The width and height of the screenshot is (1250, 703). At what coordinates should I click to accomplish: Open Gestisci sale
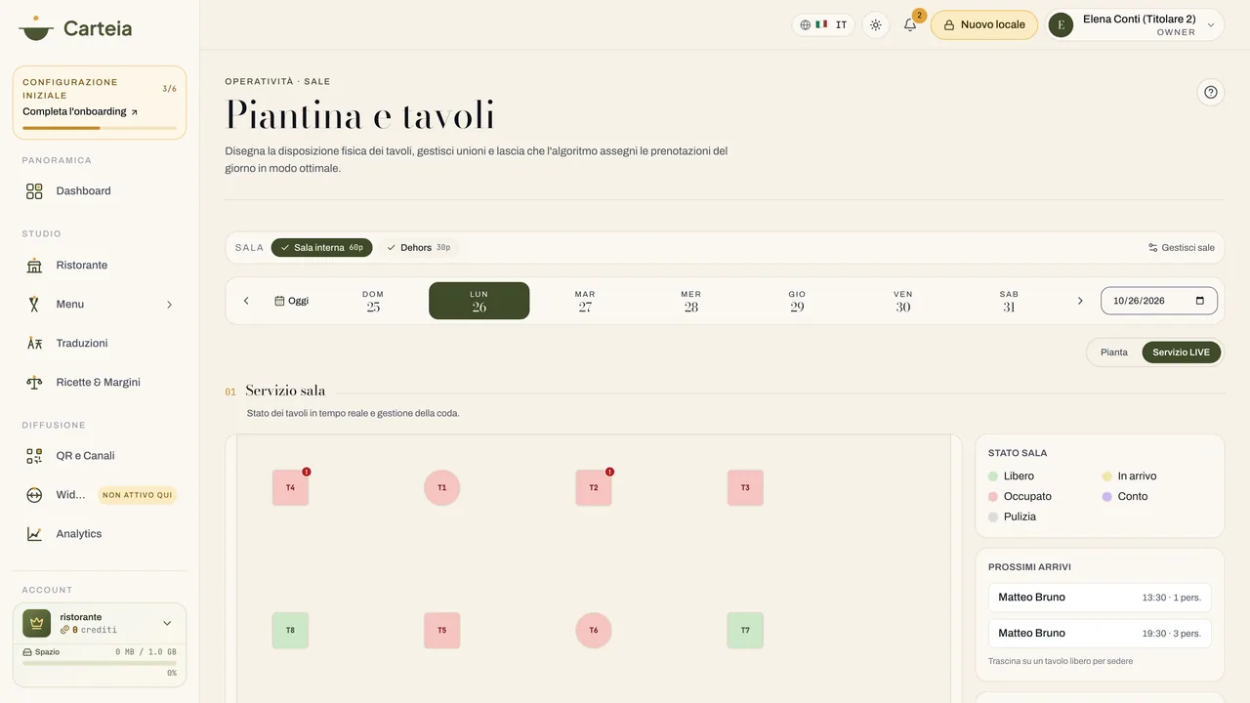1182,248
